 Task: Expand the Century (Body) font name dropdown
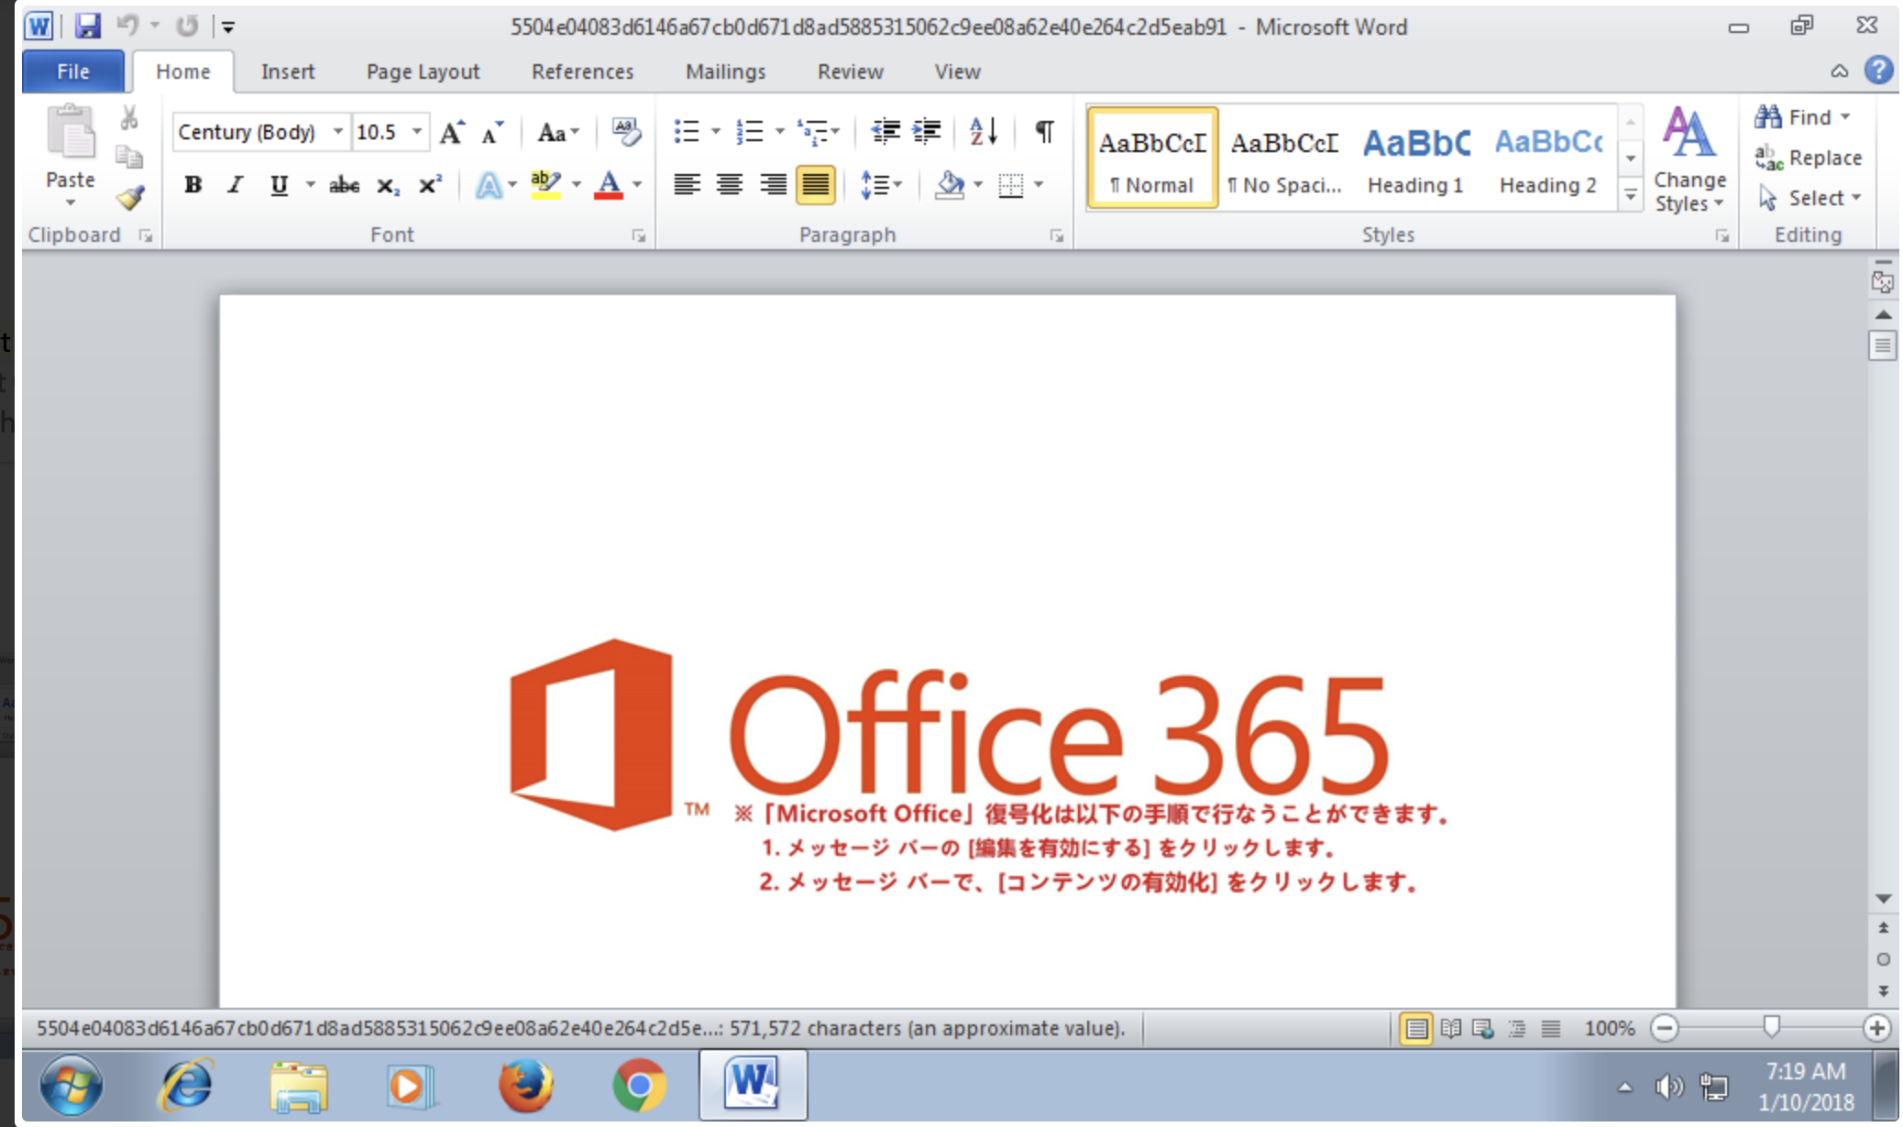coord(338,132)
